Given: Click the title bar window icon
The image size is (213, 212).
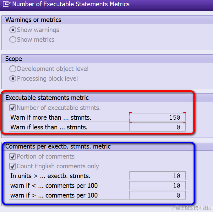Looking at the screenshot, I should pyautogui.click(x=6, y=4).
